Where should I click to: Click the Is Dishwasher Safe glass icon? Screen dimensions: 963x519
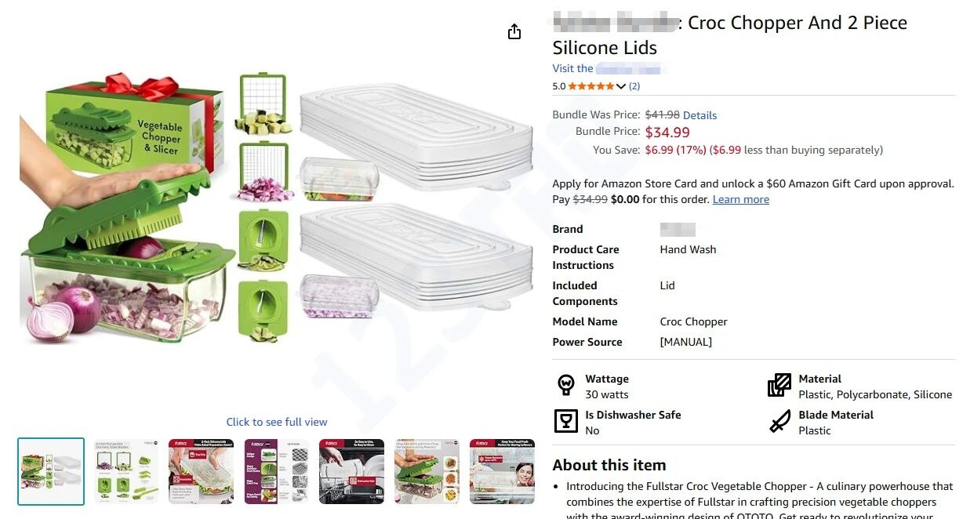click(x=566, y=422)
